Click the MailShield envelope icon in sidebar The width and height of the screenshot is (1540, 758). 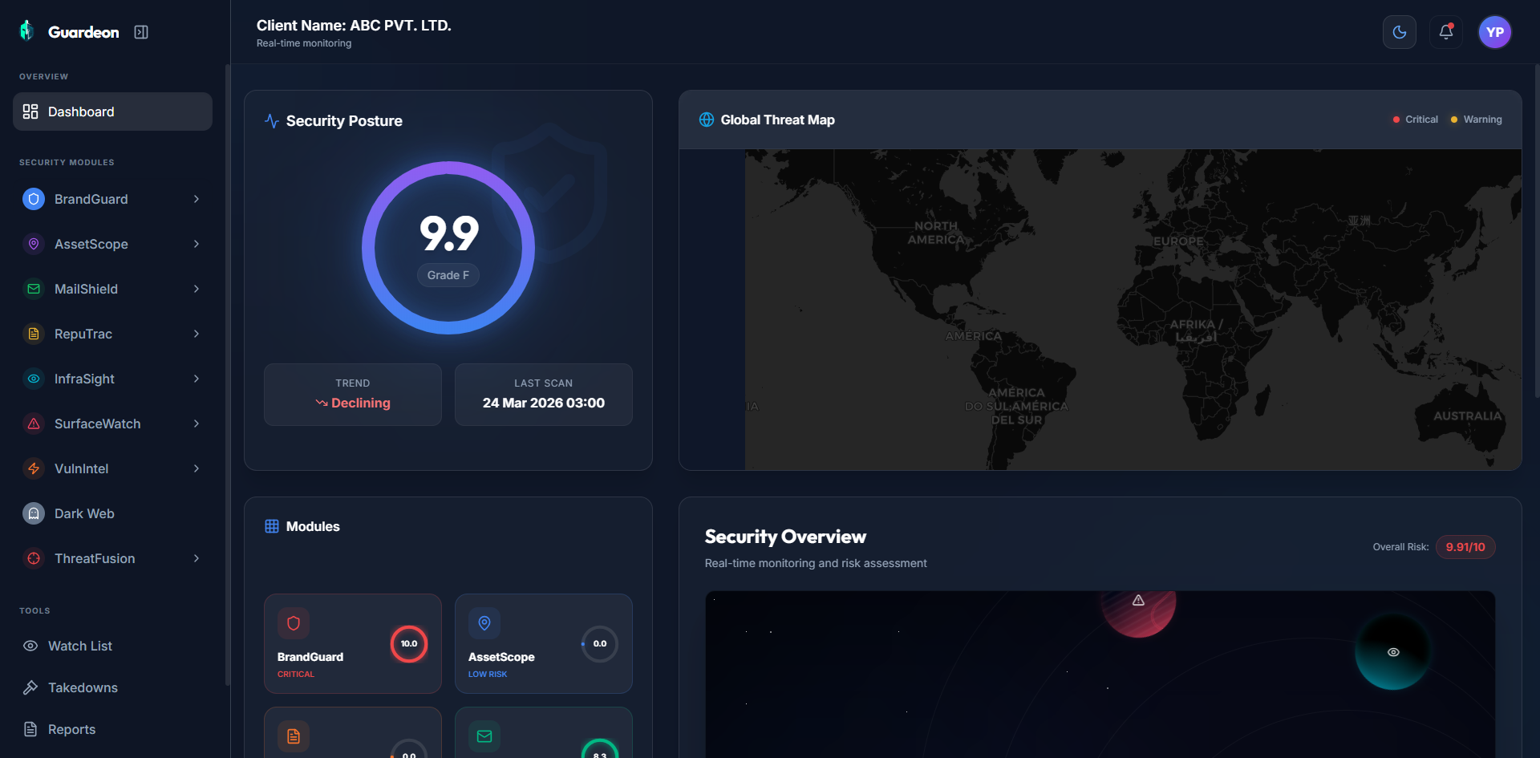[x=34, y=289]
